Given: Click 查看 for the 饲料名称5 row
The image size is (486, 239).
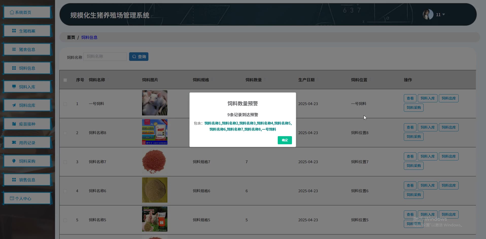Looking at the screenshot, I should point(410,214).
